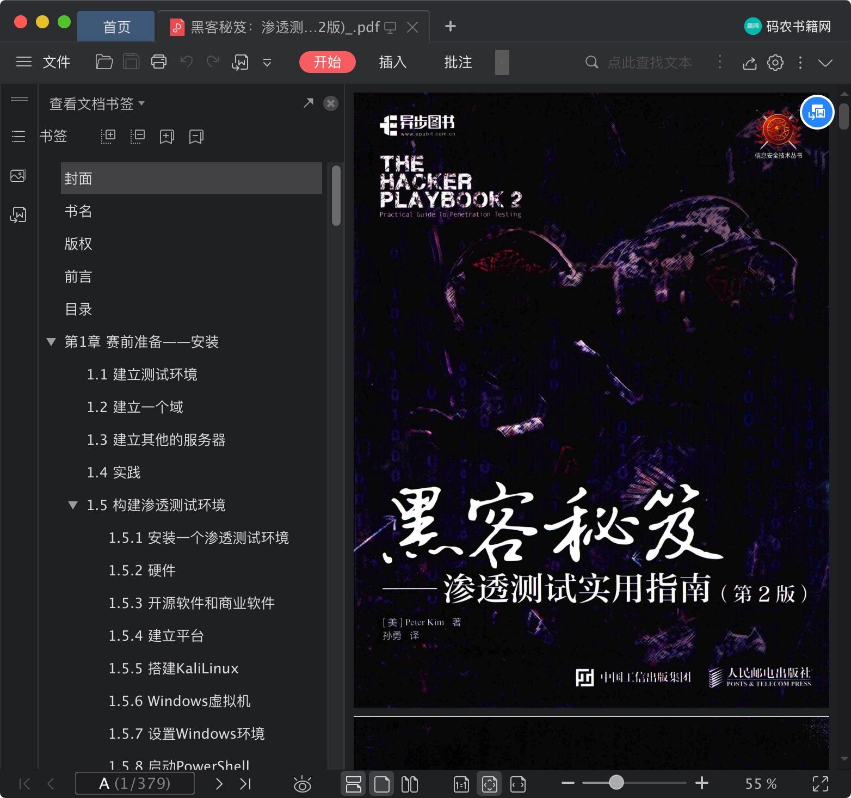Click the open folder icon in toolbar
The width and height of the screenshot is (851, 798).
coord(104,62)
